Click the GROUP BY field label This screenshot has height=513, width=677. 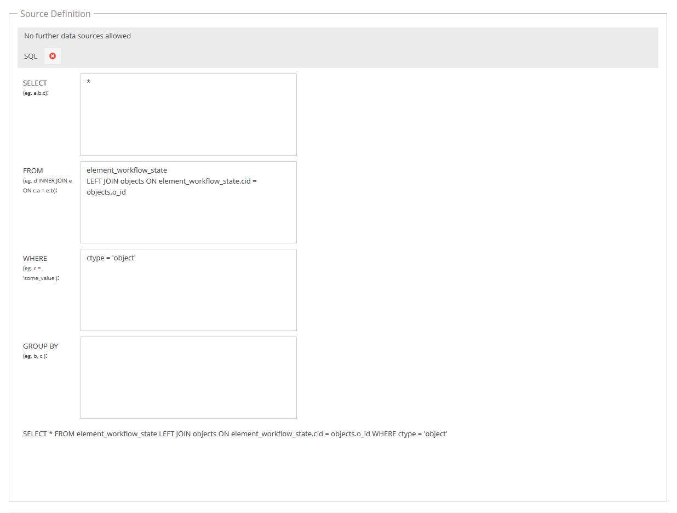tap(41, 346)
